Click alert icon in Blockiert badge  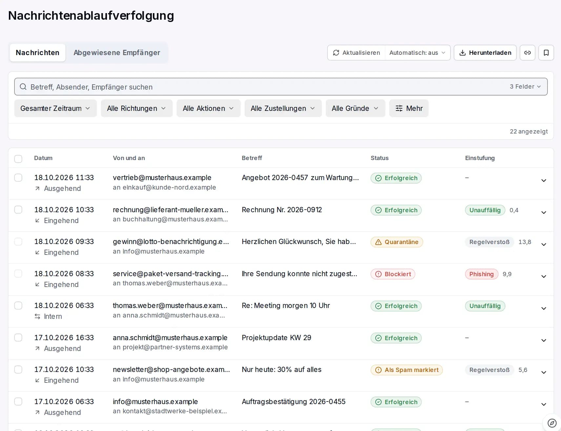pos(378,274)
